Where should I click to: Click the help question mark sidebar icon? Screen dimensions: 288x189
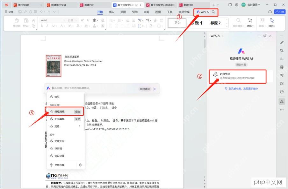point(282,91)
